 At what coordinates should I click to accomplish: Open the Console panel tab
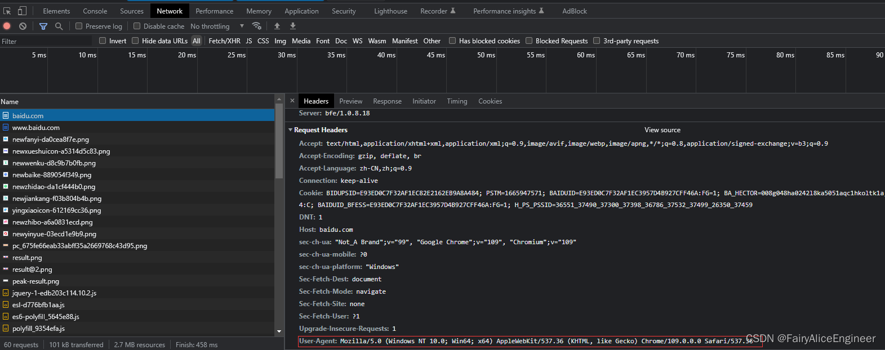(95, 11)
